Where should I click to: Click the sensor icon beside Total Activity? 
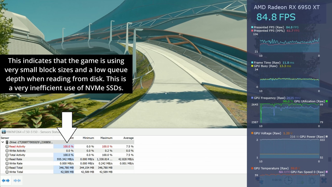[x=7, y=155]
